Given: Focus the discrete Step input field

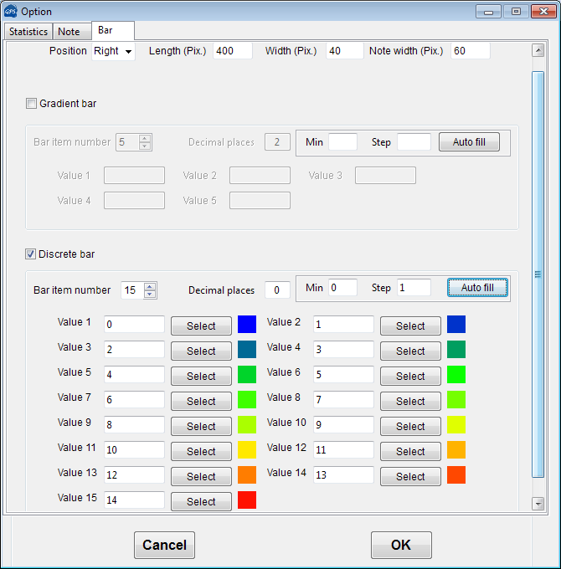Looking at the screenshot, I should coord(414,288).
